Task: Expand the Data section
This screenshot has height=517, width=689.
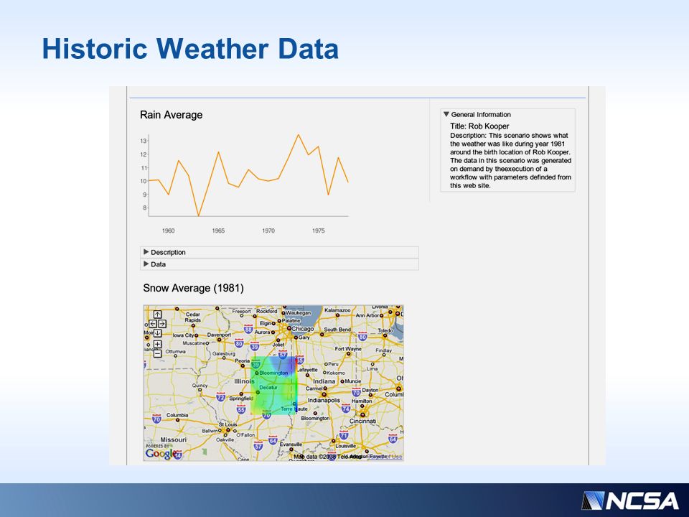Action: (279, 264)
